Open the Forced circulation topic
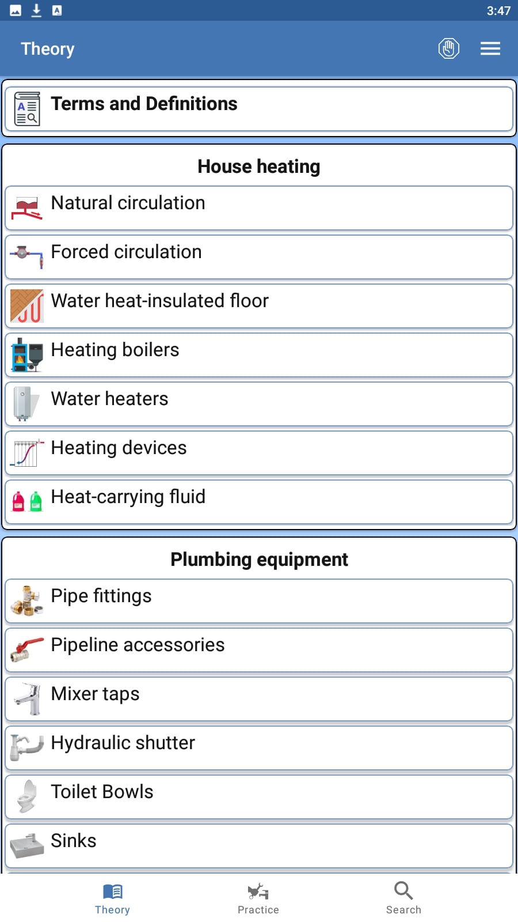The width and height of the screenshot is (518, 922). coord(259,257)
